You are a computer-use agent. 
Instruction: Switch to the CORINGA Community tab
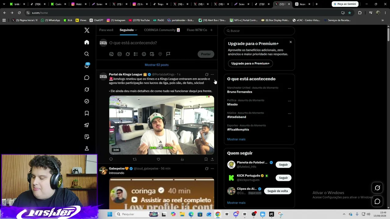tap(162, 30)
